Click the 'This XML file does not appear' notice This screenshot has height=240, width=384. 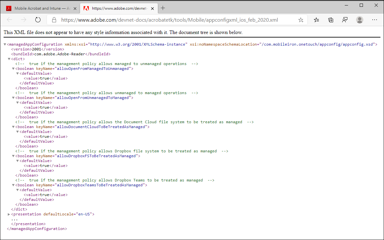click(123, 32)
